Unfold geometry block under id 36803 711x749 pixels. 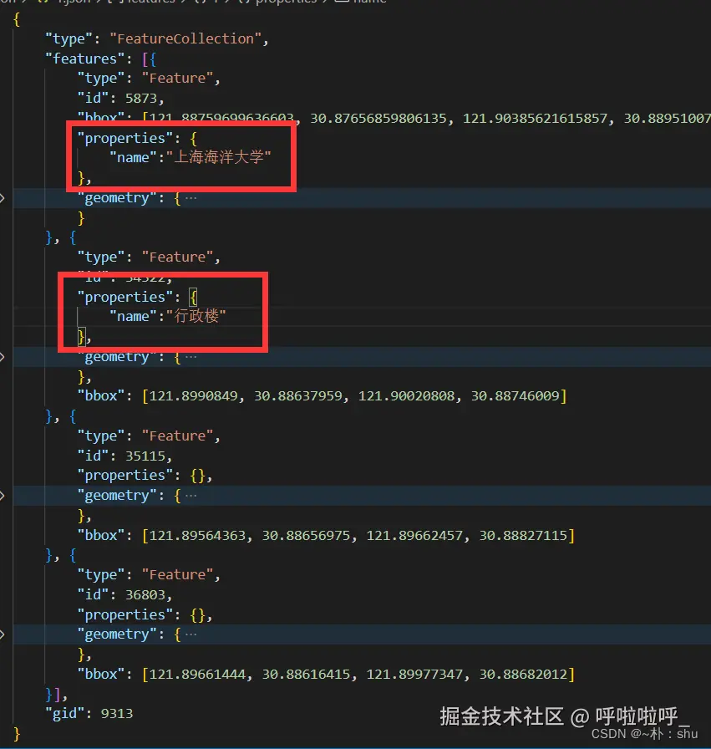[x=3, y=634]
